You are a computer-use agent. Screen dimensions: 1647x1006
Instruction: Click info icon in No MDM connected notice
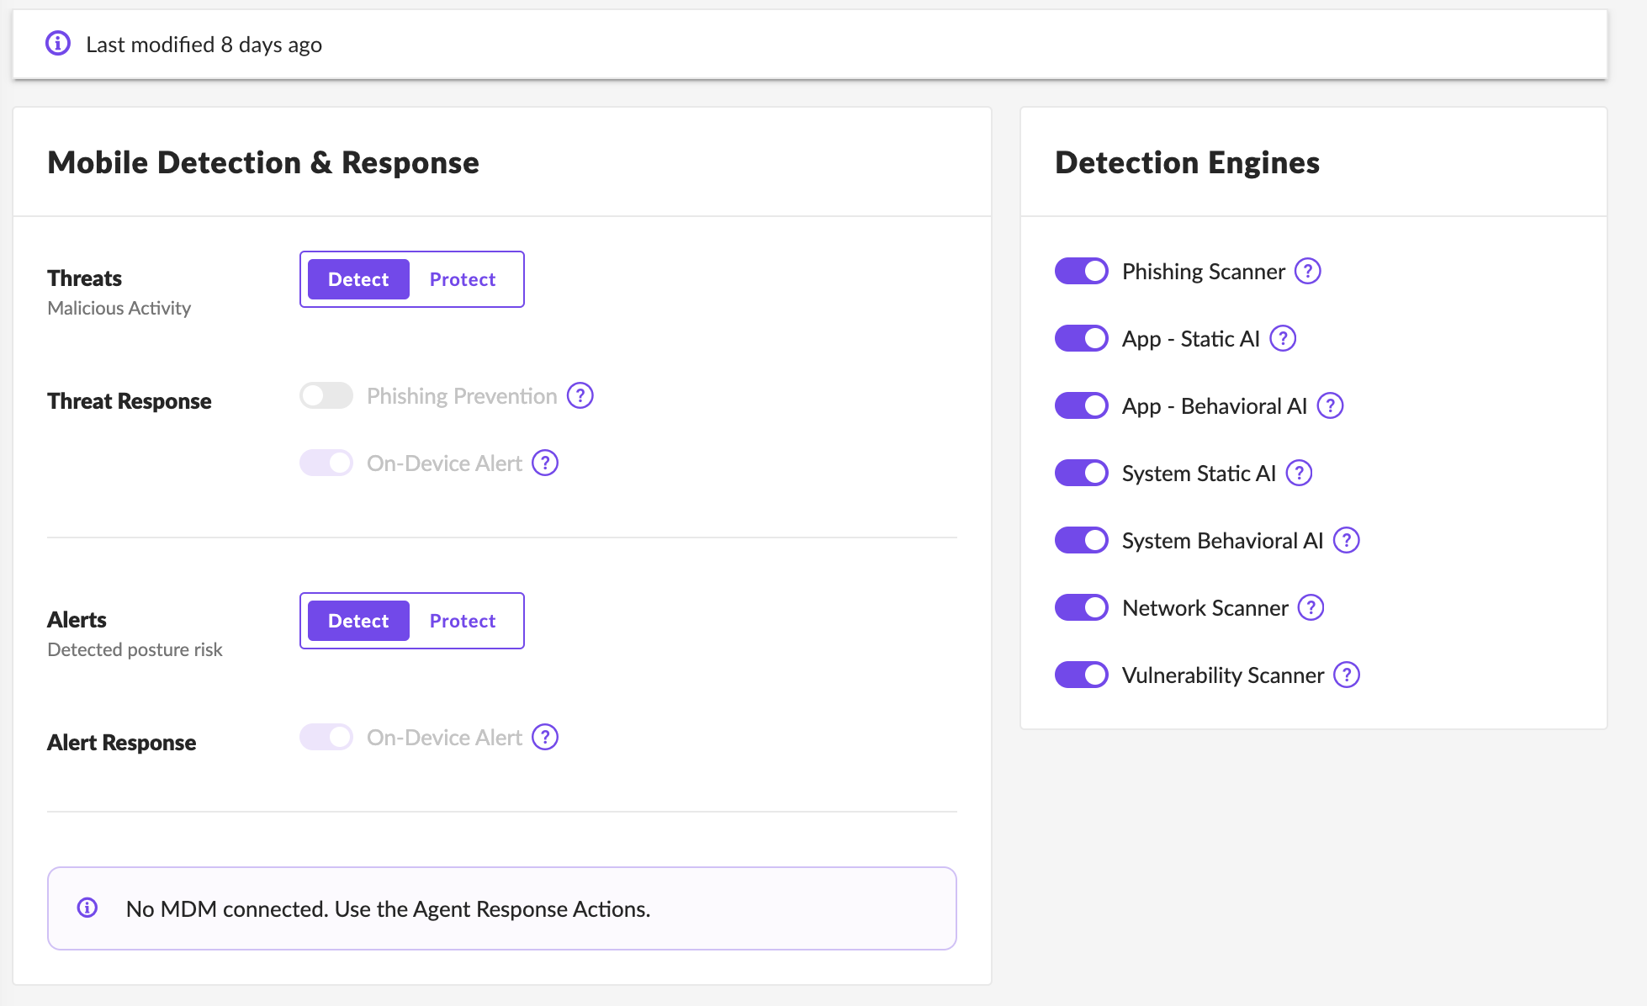pos(87,908)
